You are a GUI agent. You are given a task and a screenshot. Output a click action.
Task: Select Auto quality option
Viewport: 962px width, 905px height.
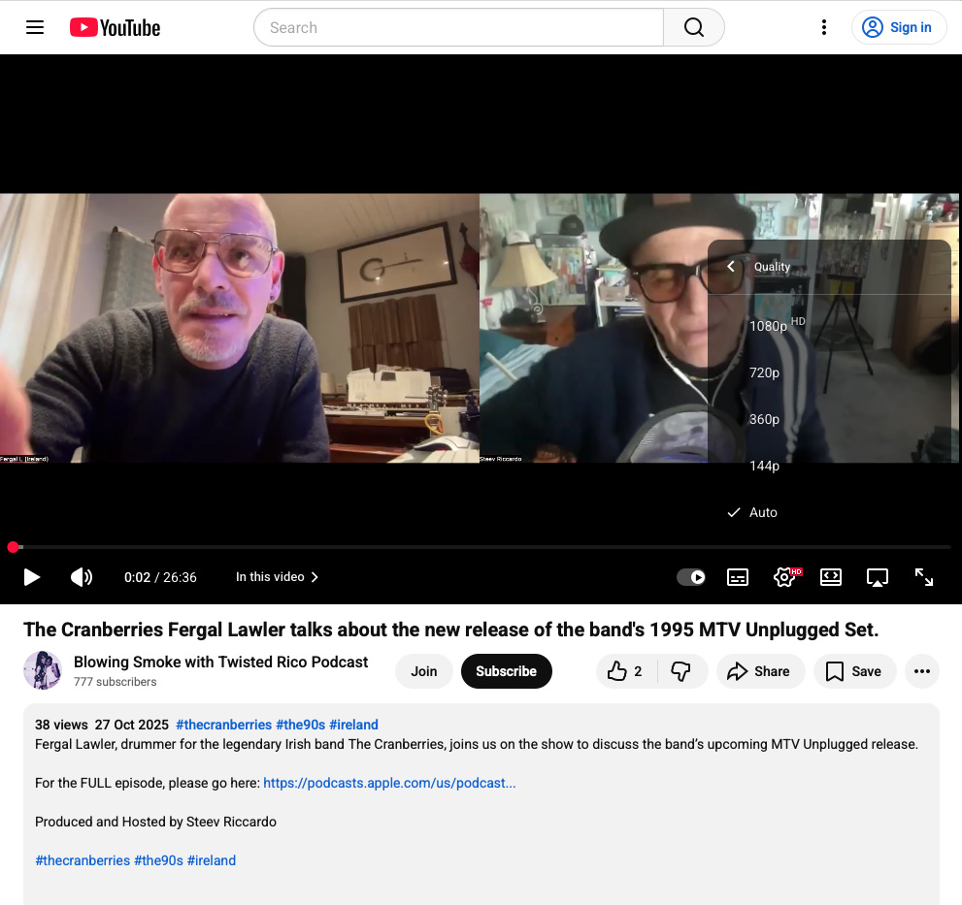(x=763, y=512)
